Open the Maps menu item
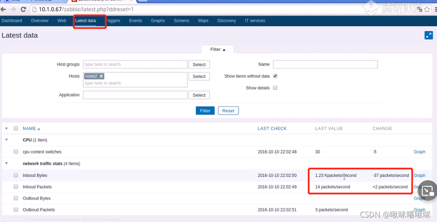The image size is (437, 222). pyautogui.click(x=203, y=20)
